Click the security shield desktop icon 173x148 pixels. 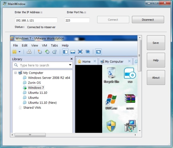tap(111, 126)
